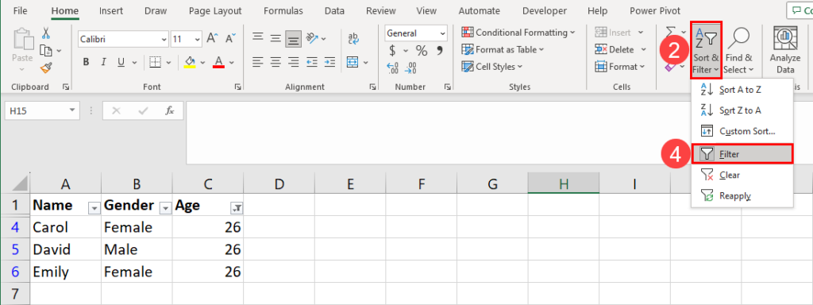
Task: Toggle Bold formatting
Action: pos(86,62)
